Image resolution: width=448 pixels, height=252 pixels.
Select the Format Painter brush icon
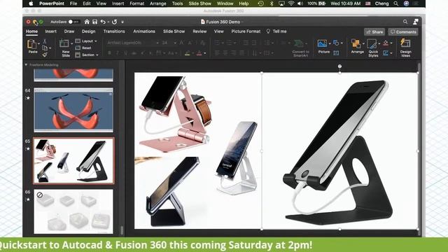[x=45, y=54]
